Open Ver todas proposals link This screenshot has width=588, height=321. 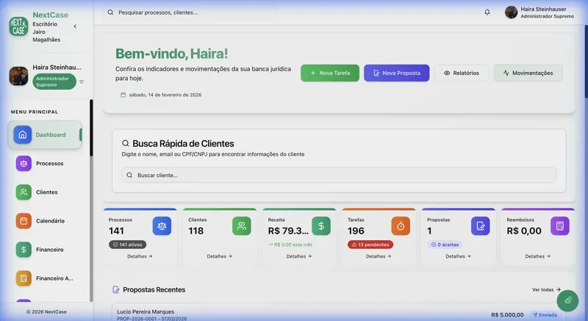(546, 289)
